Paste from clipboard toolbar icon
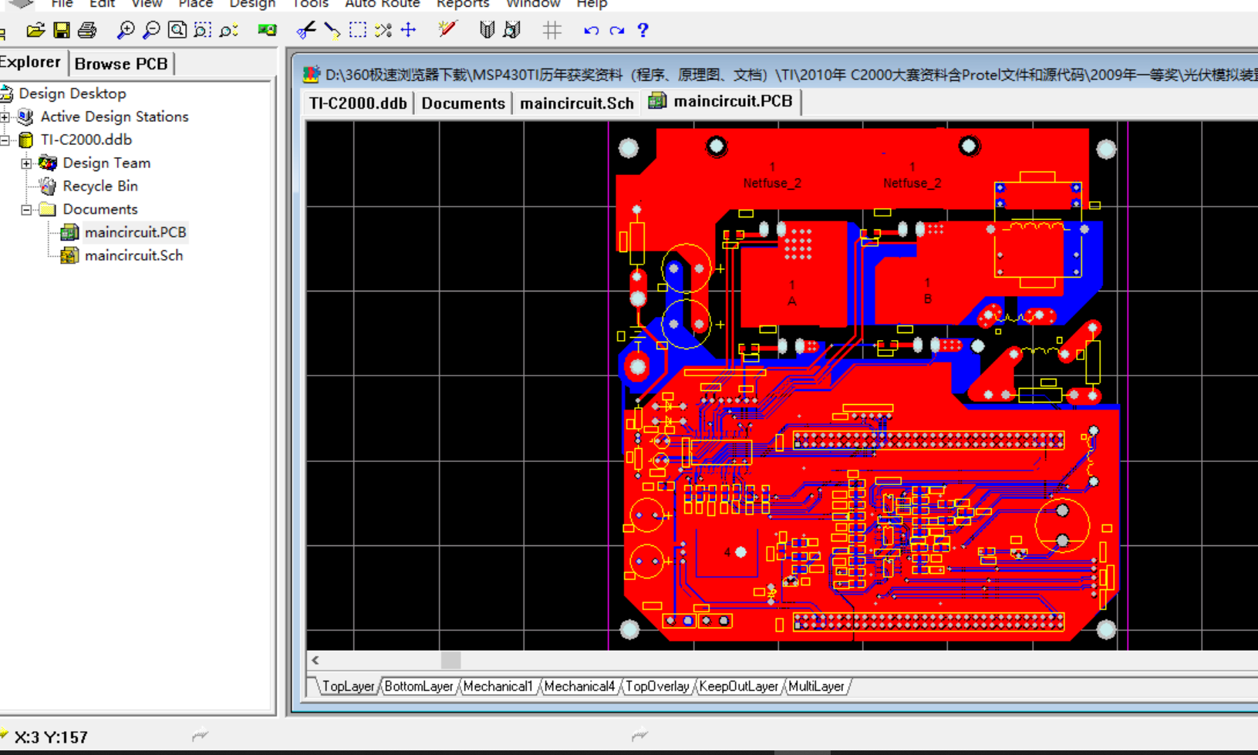This screenshot has height=755, width=1258. [x=332, y=30]
